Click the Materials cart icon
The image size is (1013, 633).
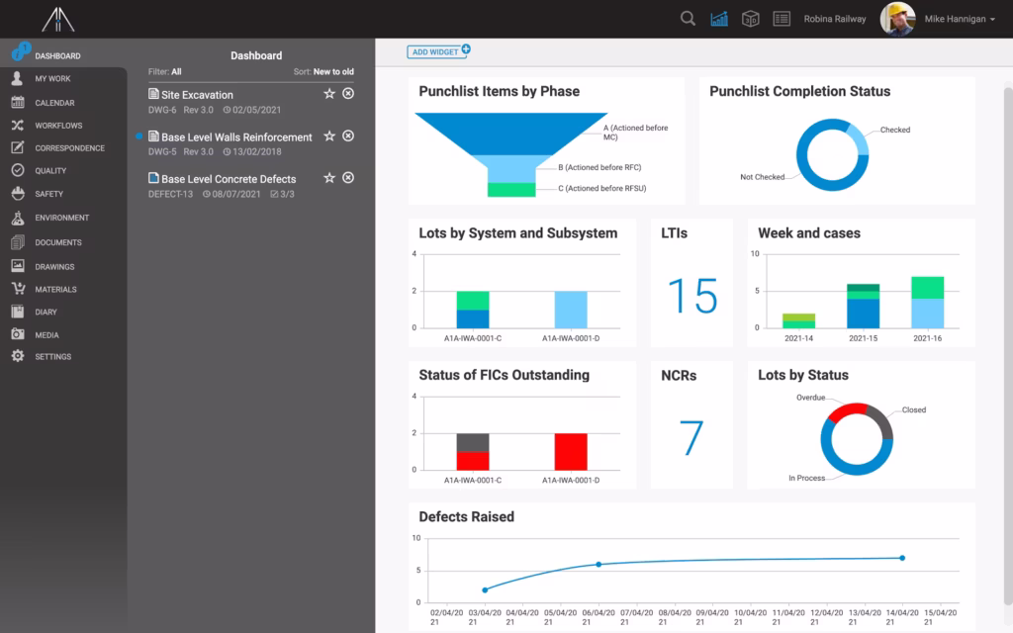tap(18, 289)
